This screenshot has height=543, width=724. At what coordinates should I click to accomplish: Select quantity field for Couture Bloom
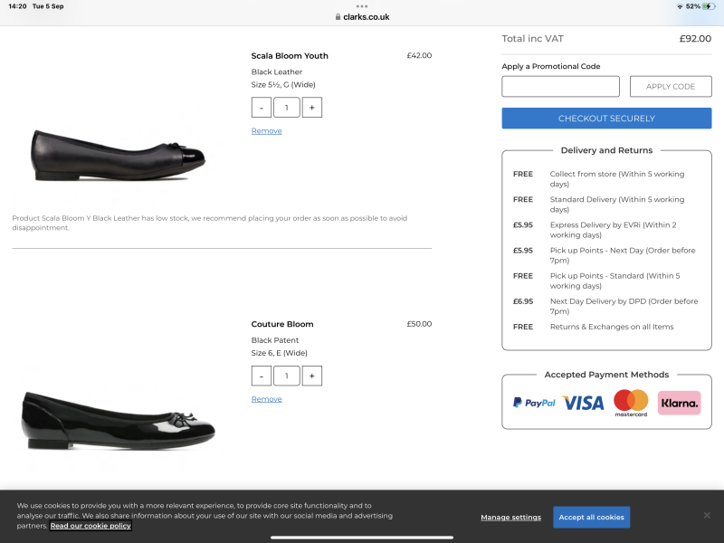point(287,376)
